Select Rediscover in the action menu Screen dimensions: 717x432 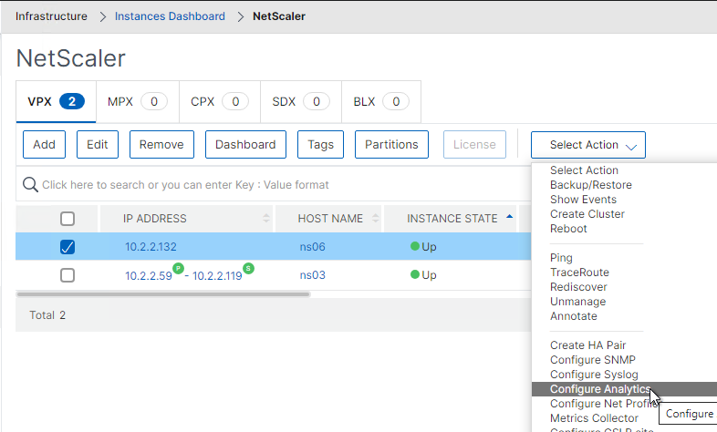578,287
